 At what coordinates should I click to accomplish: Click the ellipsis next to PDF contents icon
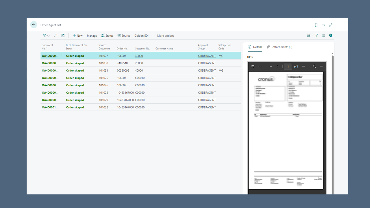click(x=260, y=66)
